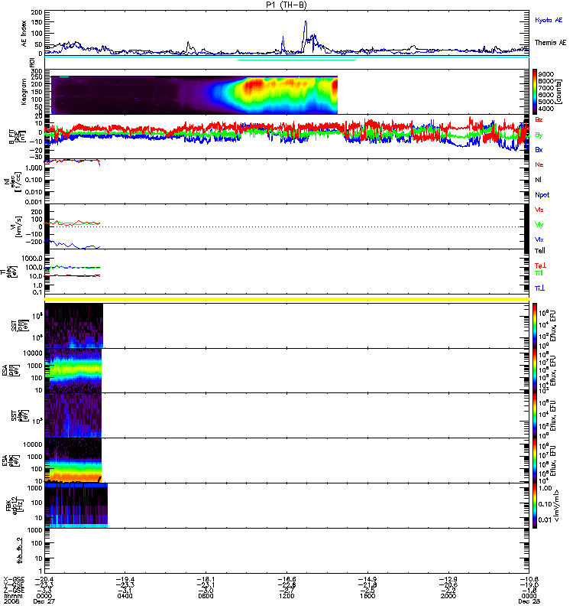Screen dimensions: 573x612
Task: Click the red Vi velocity legend label
Action: point(539,210)
